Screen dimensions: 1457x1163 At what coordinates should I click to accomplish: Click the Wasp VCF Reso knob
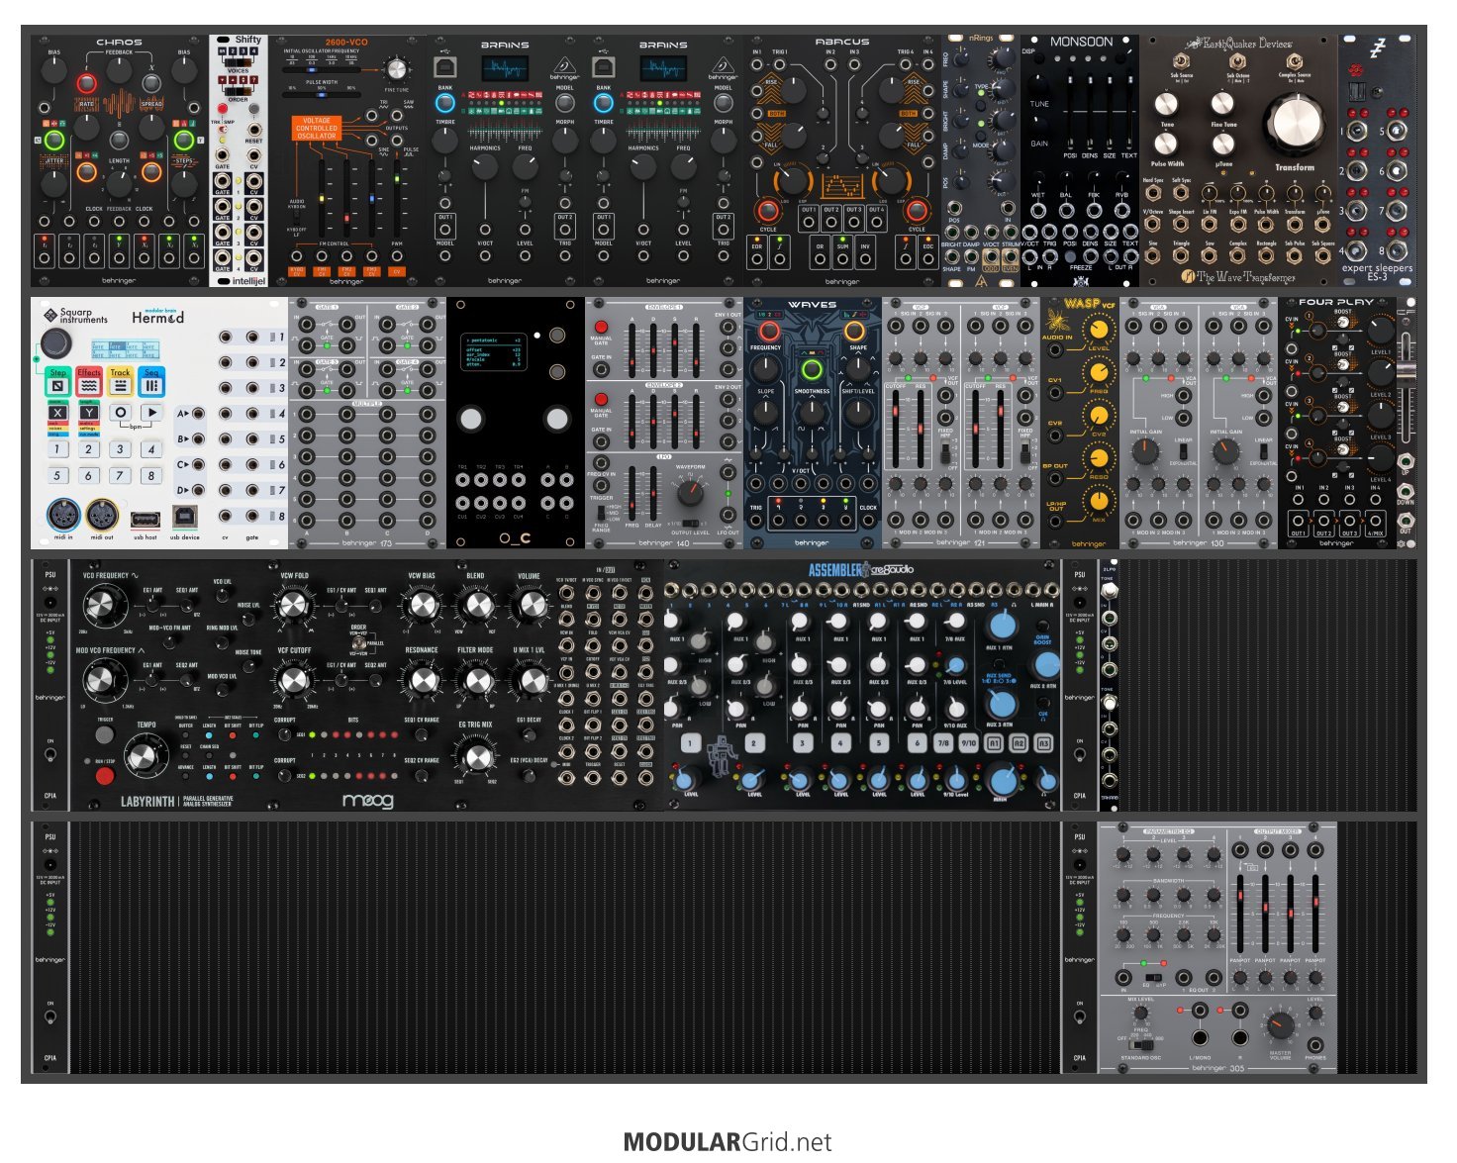1099,457
